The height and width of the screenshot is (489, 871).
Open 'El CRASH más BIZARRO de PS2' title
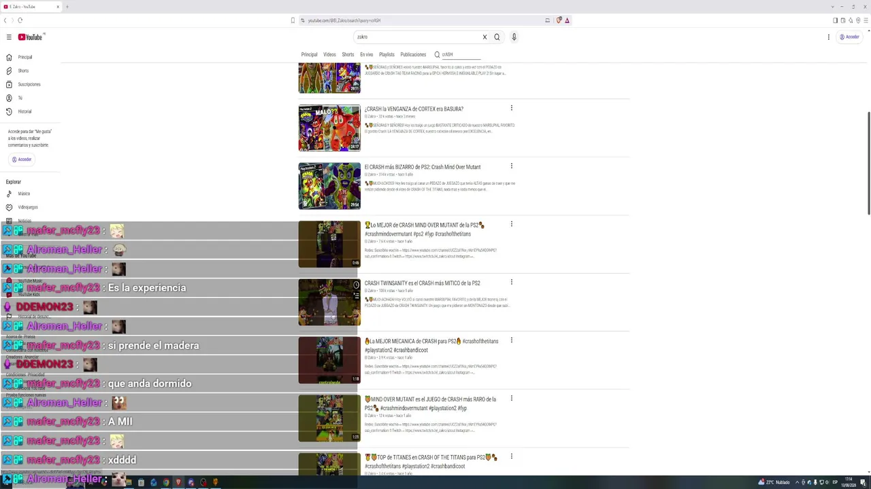(423, 167)
